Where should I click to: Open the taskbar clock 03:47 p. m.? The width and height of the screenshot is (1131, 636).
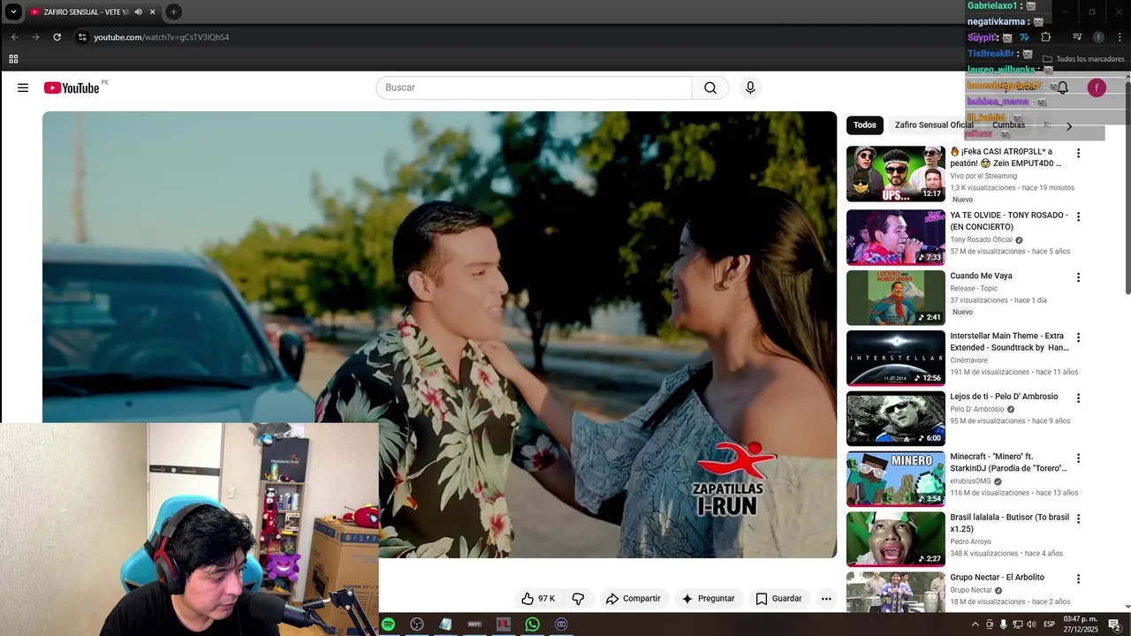click(1080, 625)
